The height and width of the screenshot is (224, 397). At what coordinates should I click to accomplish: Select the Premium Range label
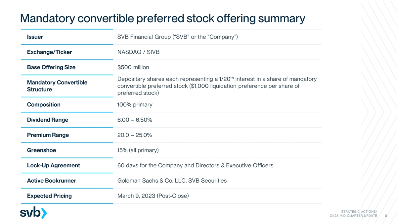(x=48, y=135)
